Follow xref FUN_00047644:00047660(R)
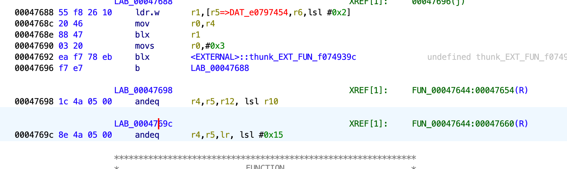 click(470, 124)
